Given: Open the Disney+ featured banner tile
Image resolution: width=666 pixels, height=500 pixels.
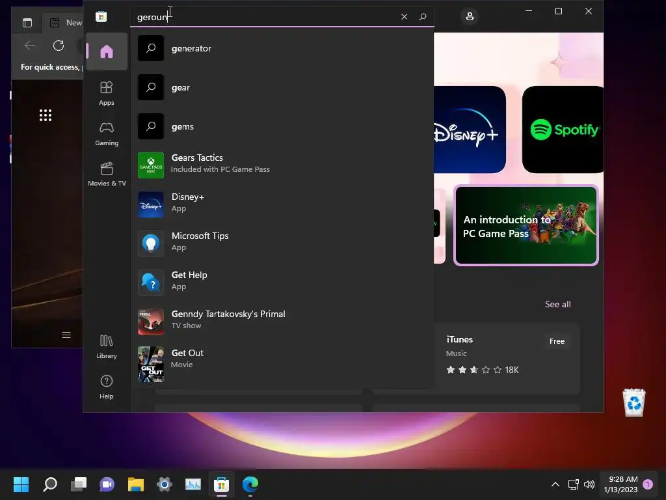Looking at the screenshot, I should tap(470, 130).
